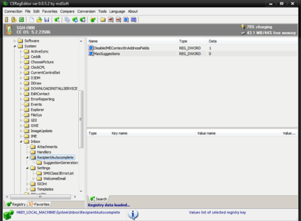Screen dimensions: 301x221
Task: Click the open file folder toolbar icon
Action: [39, 20]
